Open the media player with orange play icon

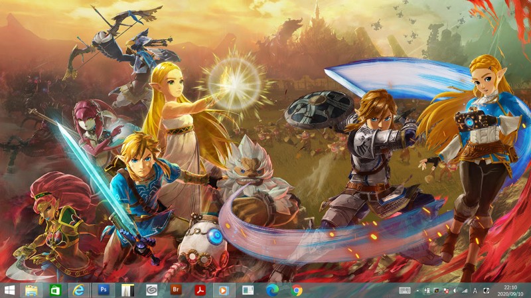(224, 290)
